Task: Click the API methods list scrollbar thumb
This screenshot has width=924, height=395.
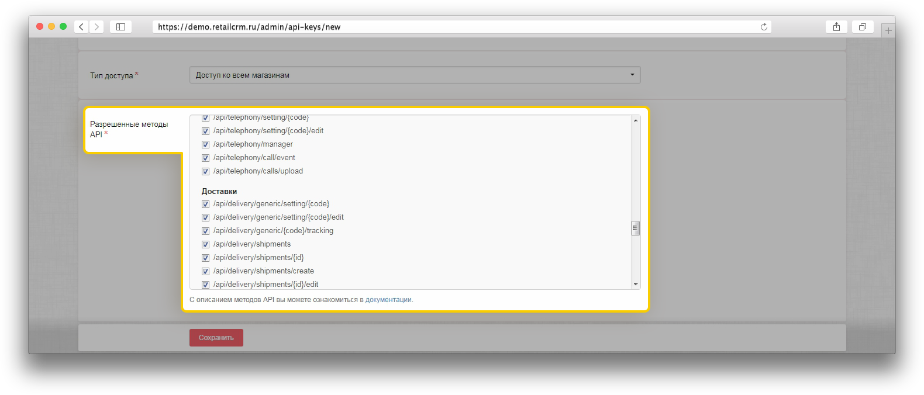Action: point(635,228)
